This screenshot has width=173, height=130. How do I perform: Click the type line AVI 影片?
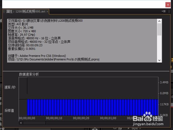click(18, 24)
